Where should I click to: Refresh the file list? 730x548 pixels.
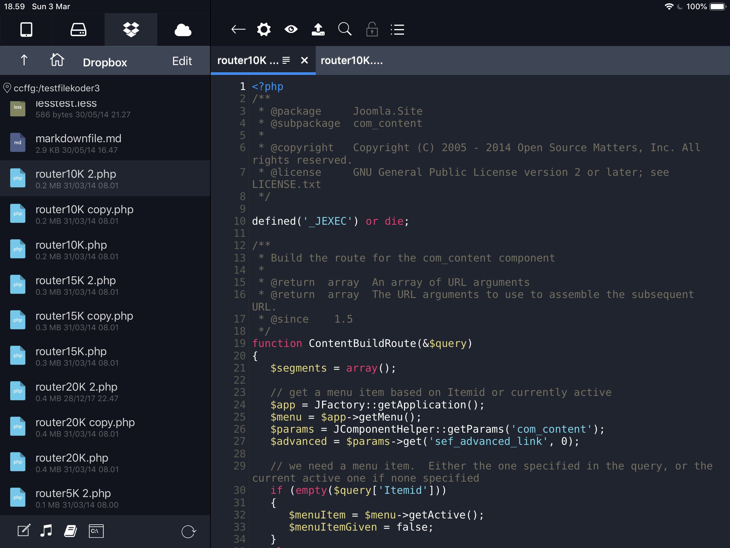point(189,532)
